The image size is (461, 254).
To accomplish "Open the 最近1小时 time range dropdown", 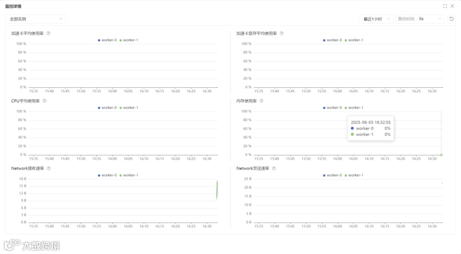I will [376, 19].
